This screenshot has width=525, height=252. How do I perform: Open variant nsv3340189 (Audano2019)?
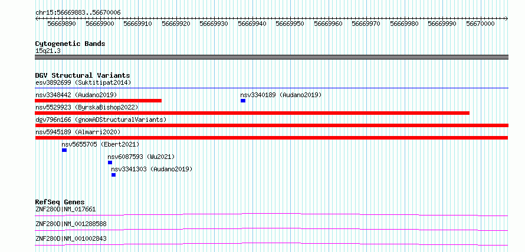pos(281,95)
